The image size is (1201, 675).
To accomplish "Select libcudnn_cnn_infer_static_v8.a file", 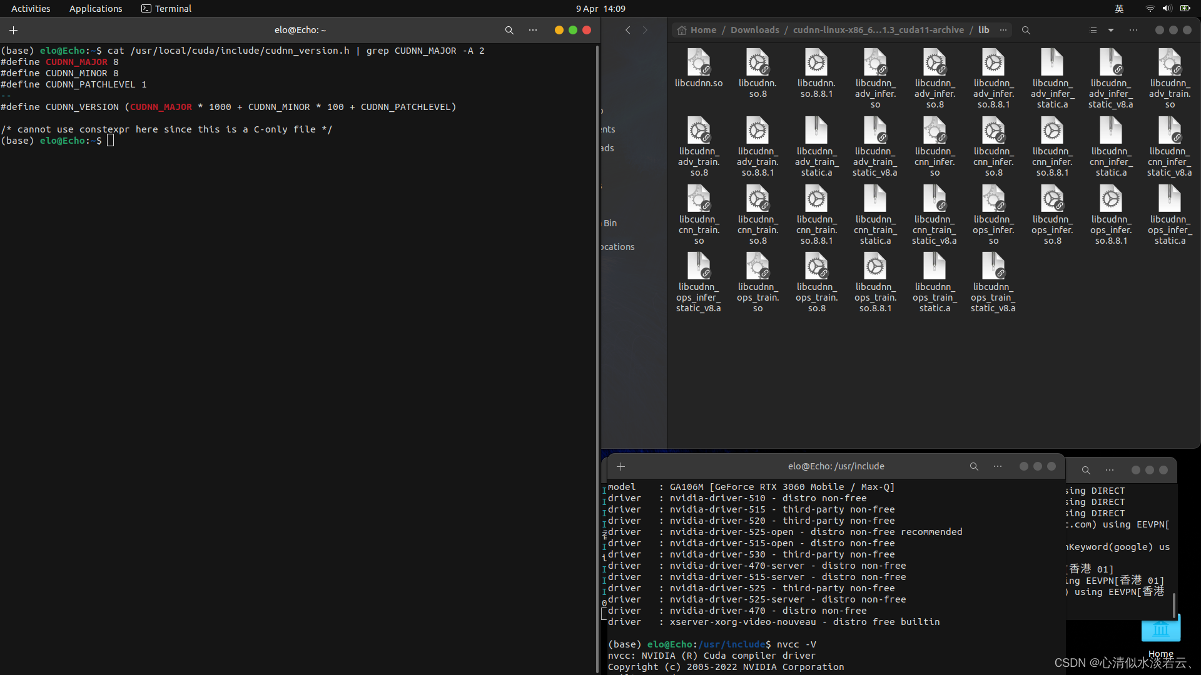I will tap(1170, 147).
